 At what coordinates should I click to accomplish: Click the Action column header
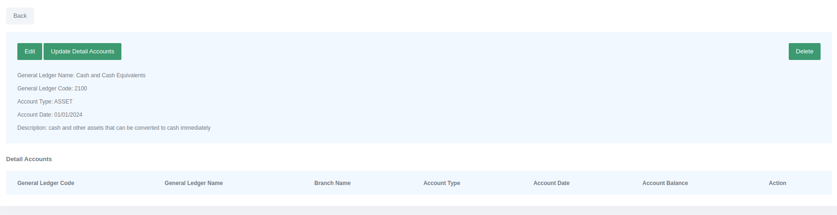click(777, 183)
